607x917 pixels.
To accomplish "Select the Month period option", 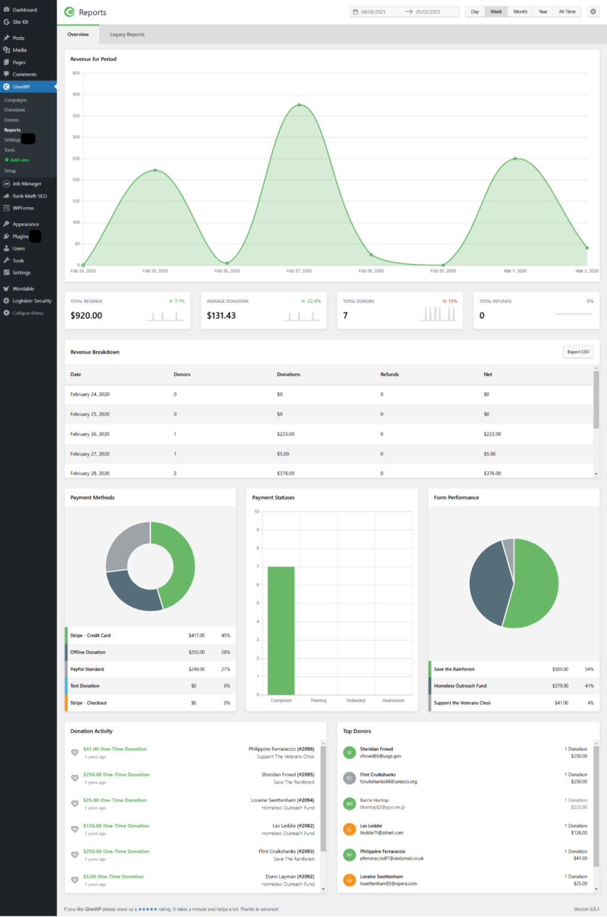I will [520, 11].
